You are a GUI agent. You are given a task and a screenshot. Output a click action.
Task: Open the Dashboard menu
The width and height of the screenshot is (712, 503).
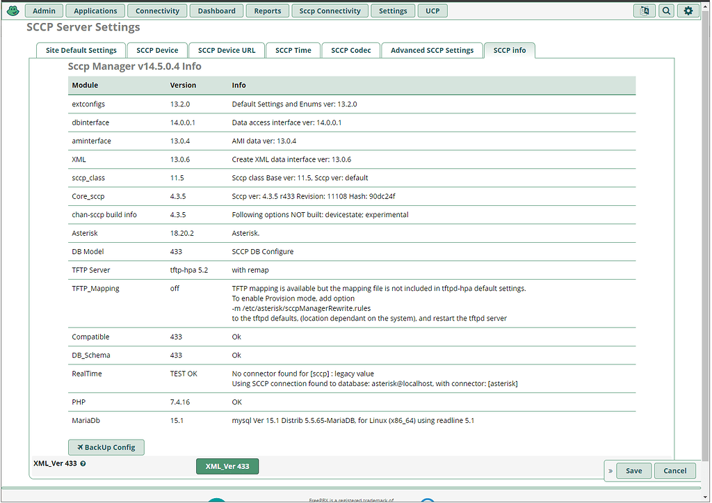(216, 10)
